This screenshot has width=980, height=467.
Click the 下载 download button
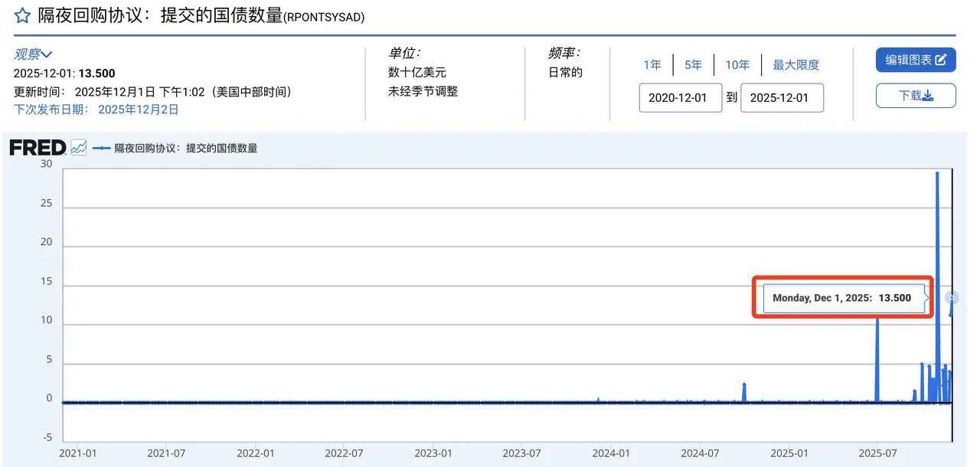(916, 96)
